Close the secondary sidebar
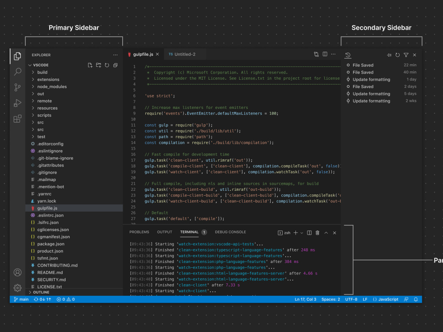 (415, 55)
